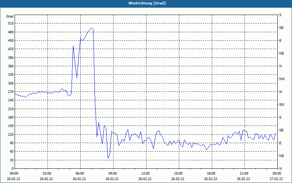This screenshot has width=292, height=183.
Task: Click the 09:00 time label
Action: click(x=113, y=173)
